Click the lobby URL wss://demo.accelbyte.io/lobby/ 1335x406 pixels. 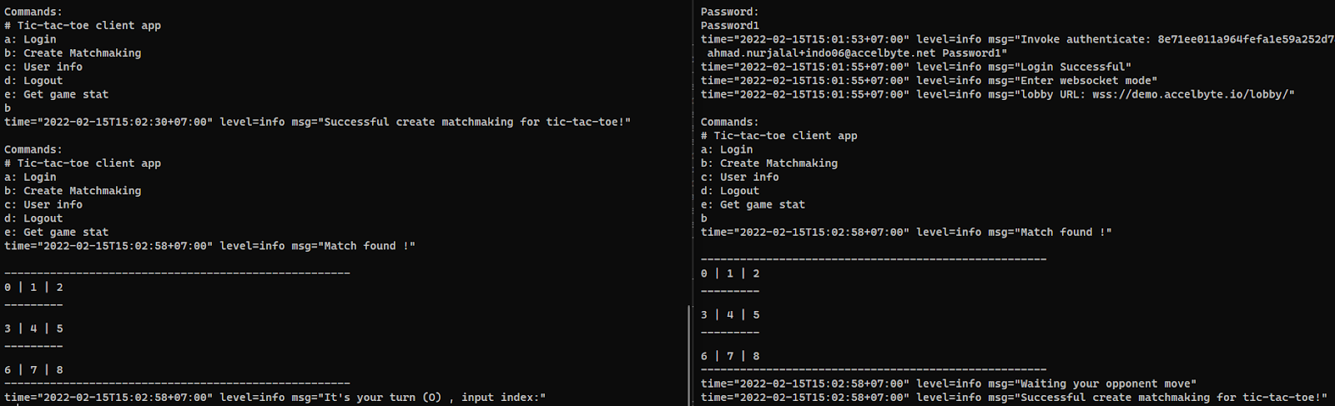[1193, 94]
